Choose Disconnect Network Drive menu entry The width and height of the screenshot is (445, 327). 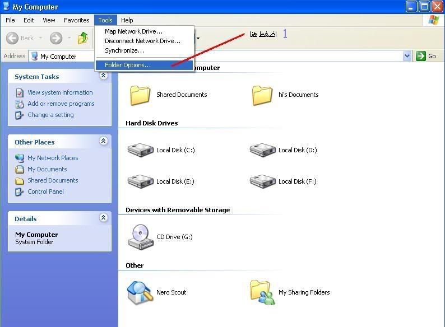145,41
